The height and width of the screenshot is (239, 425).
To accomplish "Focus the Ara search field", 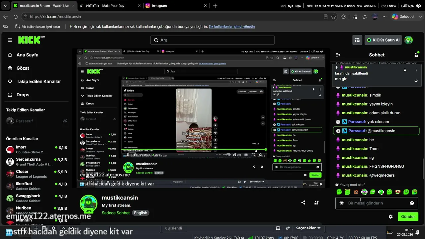I will coord(212,40).
